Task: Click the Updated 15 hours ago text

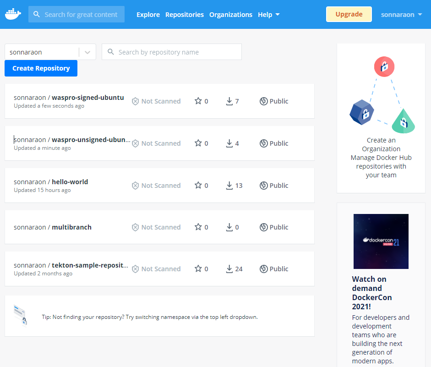Action: click(42, 190)
